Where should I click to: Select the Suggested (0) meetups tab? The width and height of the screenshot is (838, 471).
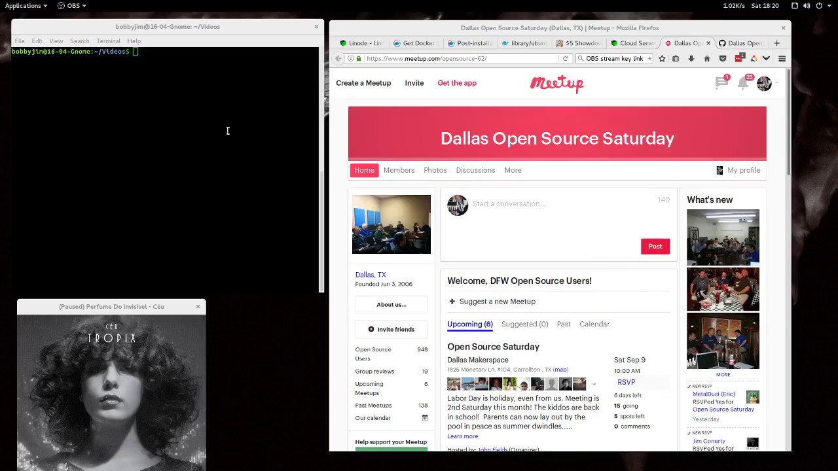[x=524, y=324]
